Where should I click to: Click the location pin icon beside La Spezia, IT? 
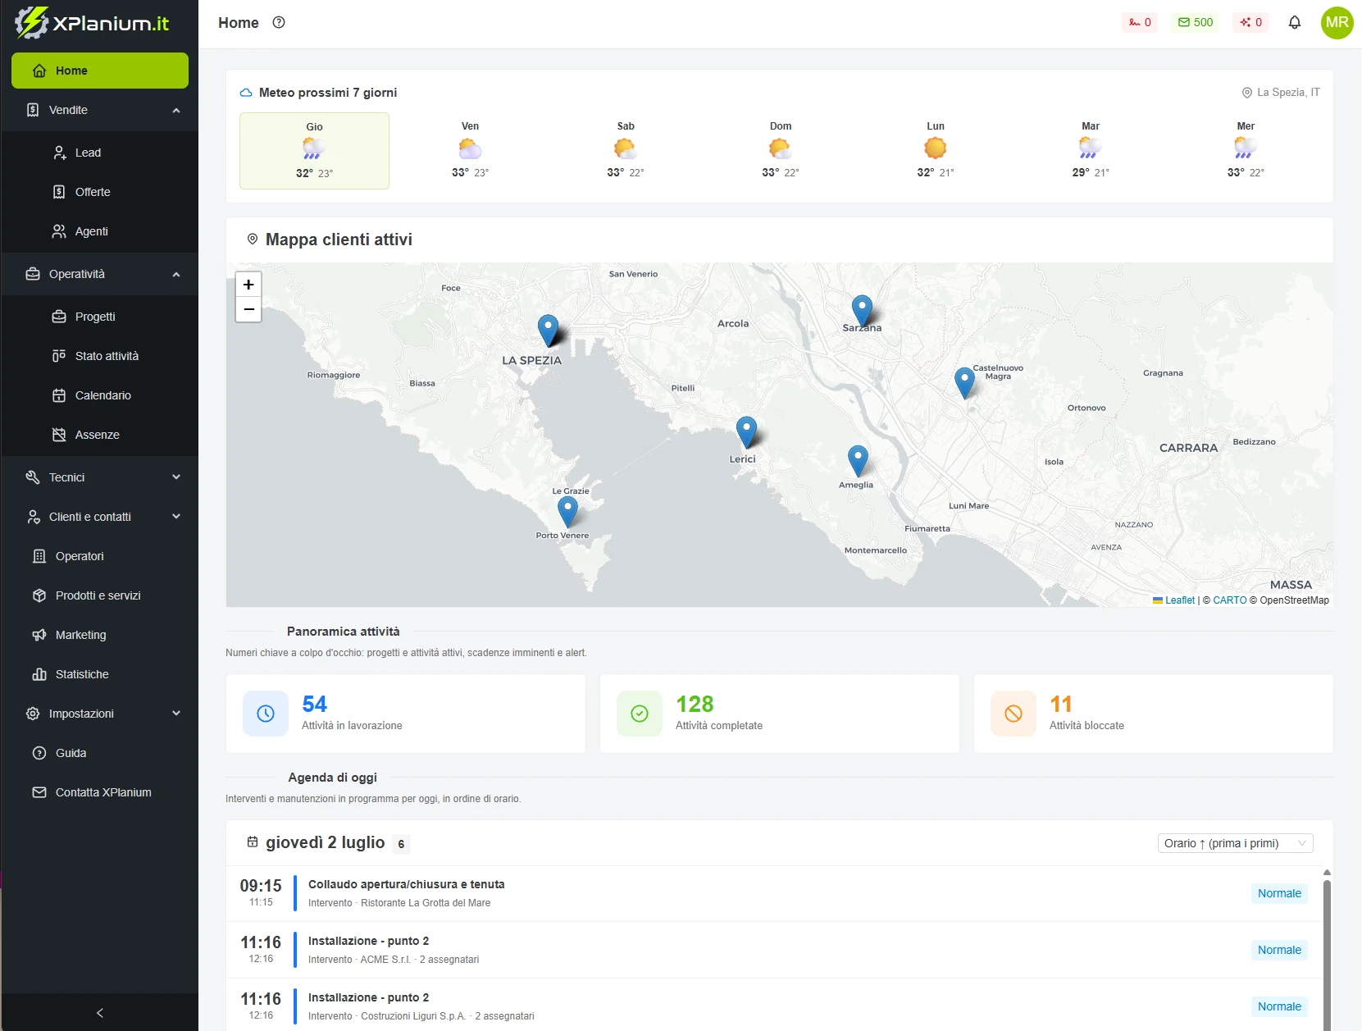(x=1247, y=93)
